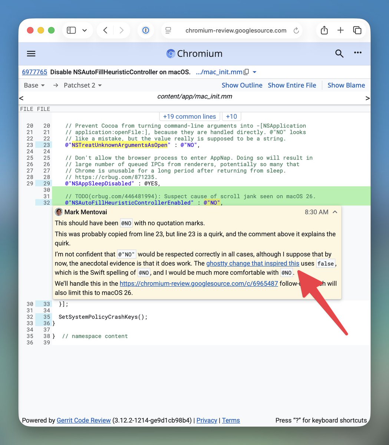Go to the previous file arrow
The image size is (389, 445).
[21, 98]
